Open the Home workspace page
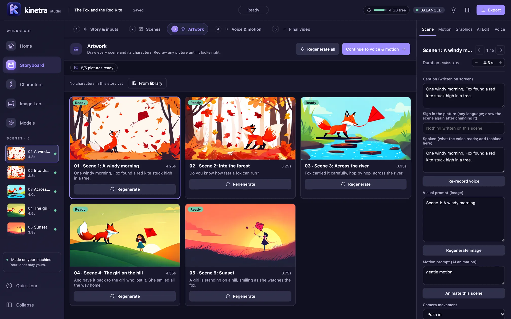This screenshot has width=511, height=319. [32, 46]
